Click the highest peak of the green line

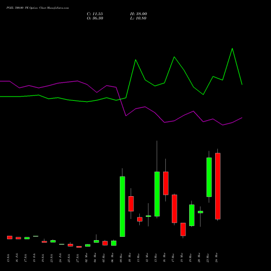[x=232, y=48]
